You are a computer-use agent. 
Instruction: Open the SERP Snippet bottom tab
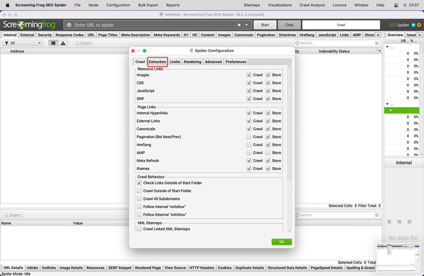[120, 268]
